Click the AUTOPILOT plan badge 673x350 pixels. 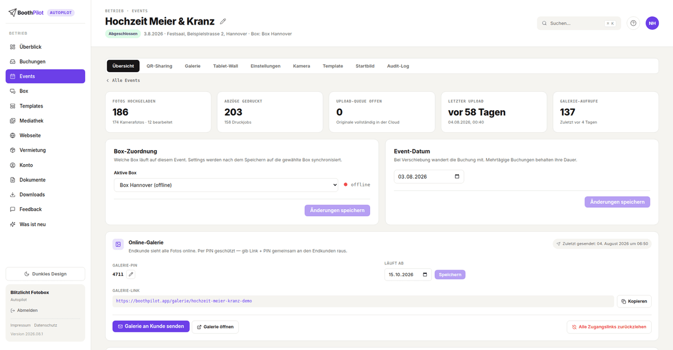[61, 12]
